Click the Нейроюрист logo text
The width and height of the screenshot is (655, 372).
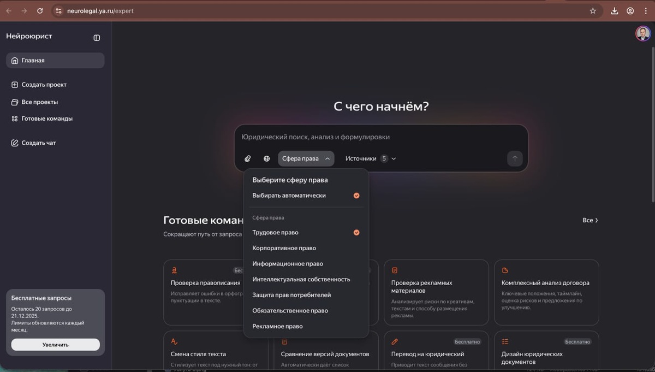pyautogui.click(x=29, y=36)
